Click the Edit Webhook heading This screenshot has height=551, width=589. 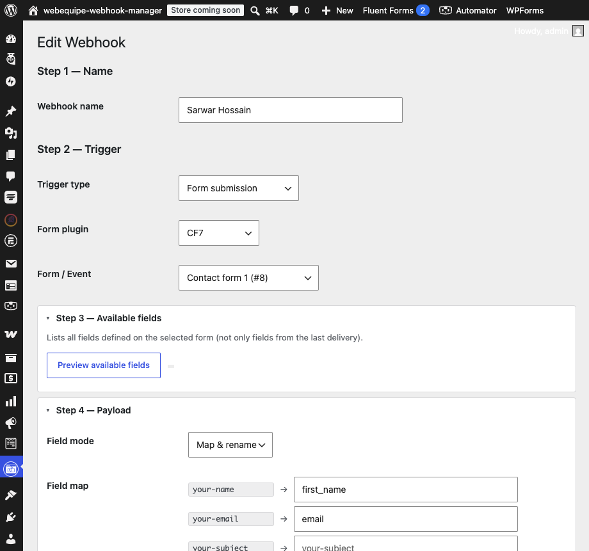click(81, 42)
